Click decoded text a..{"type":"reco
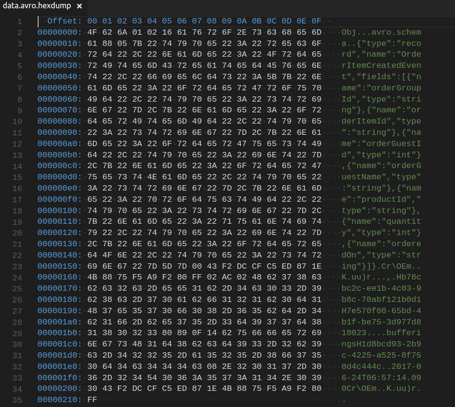The width and height of the screenshot is (455, 407). point(381,43)
